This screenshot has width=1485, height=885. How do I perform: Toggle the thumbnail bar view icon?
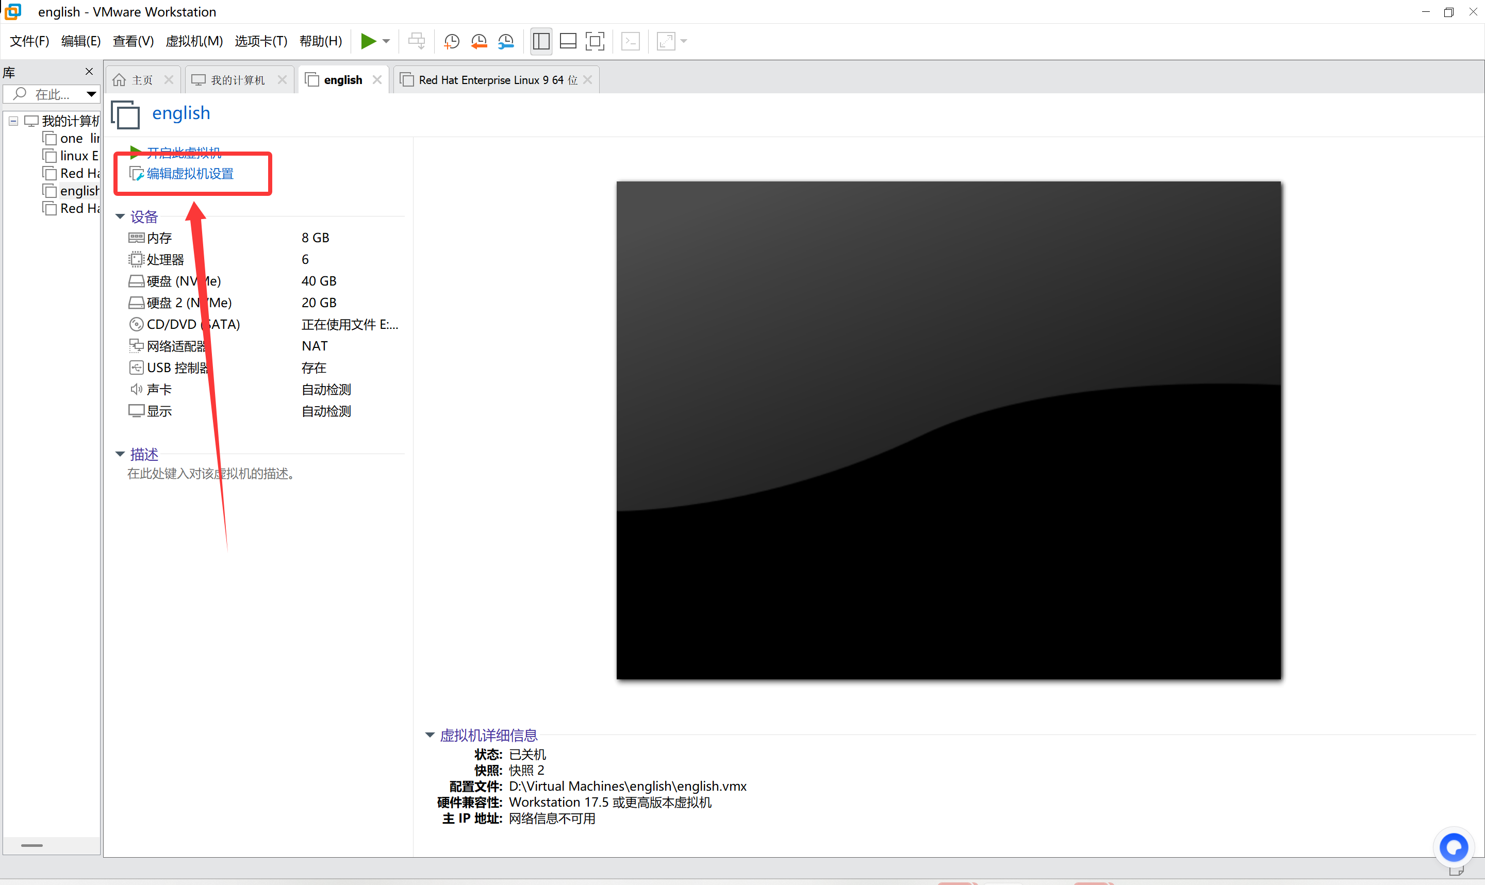point(568,41)
